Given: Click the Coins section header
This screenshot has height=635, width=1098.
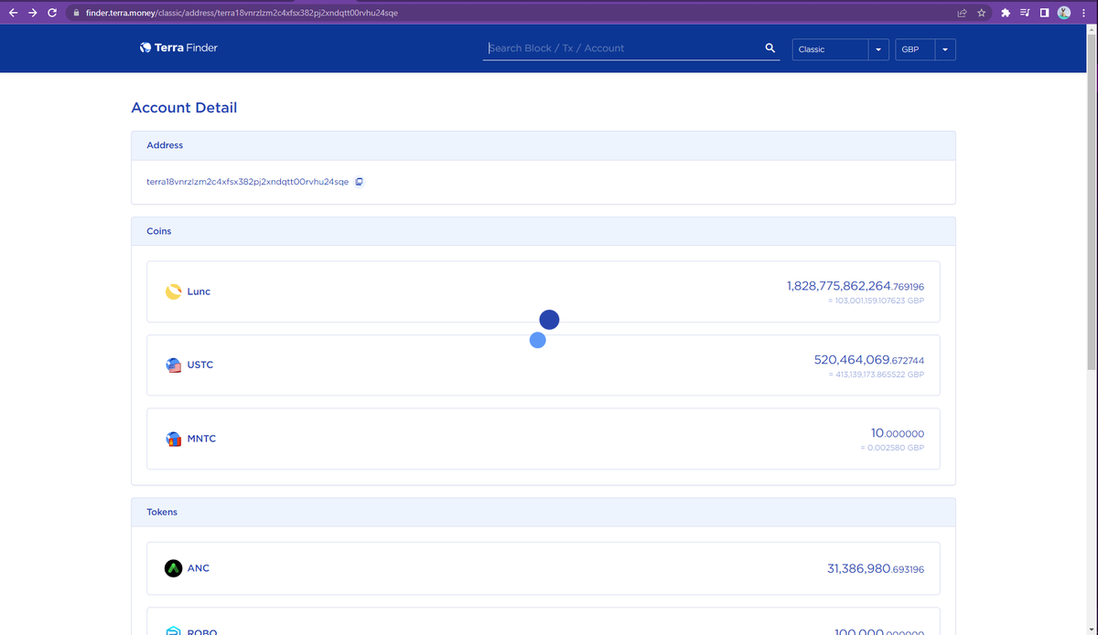Looking at the screenshot, I should coord(544,231).
